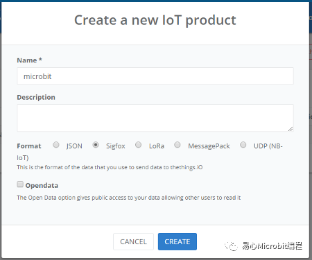Image resolution: width=312 pixels, height=260 pixels.
Task: Pick the MessagePack format radio button
Action: [177, 145]
